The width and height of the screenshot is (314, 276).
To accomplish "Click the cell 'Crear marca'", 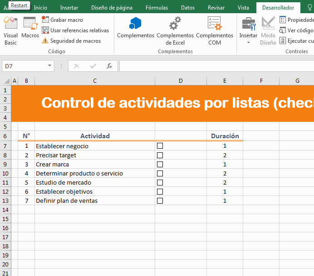I will pyautogui.click(x=95, y=165).
